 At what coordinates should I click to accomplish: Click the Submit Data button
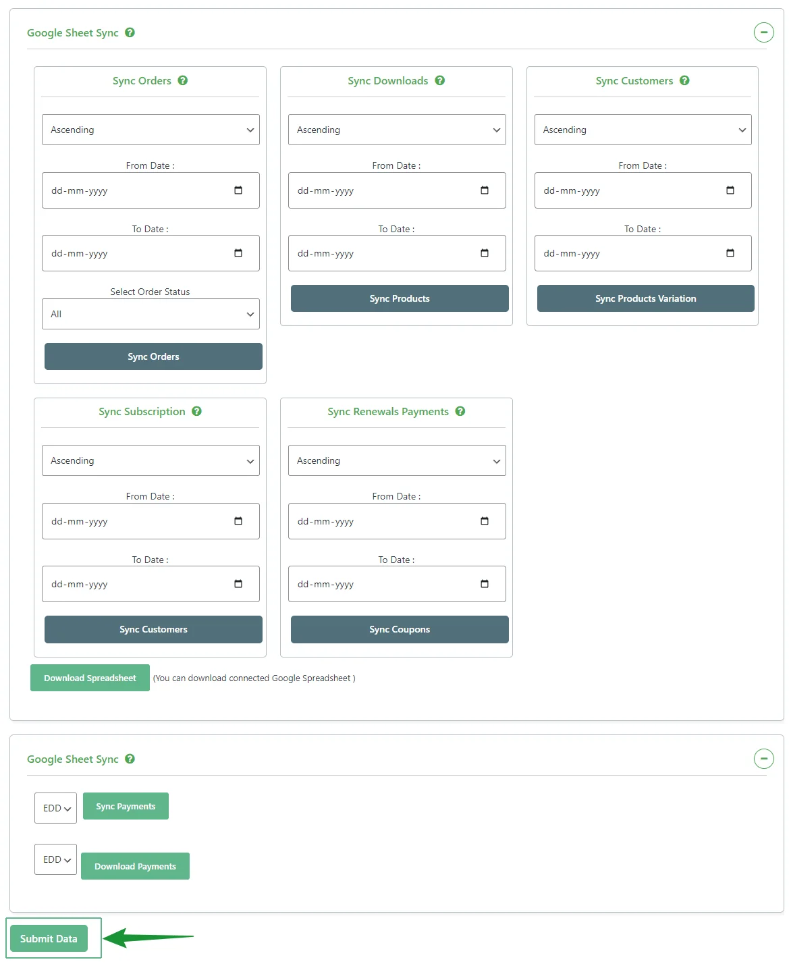pos(49,938)
